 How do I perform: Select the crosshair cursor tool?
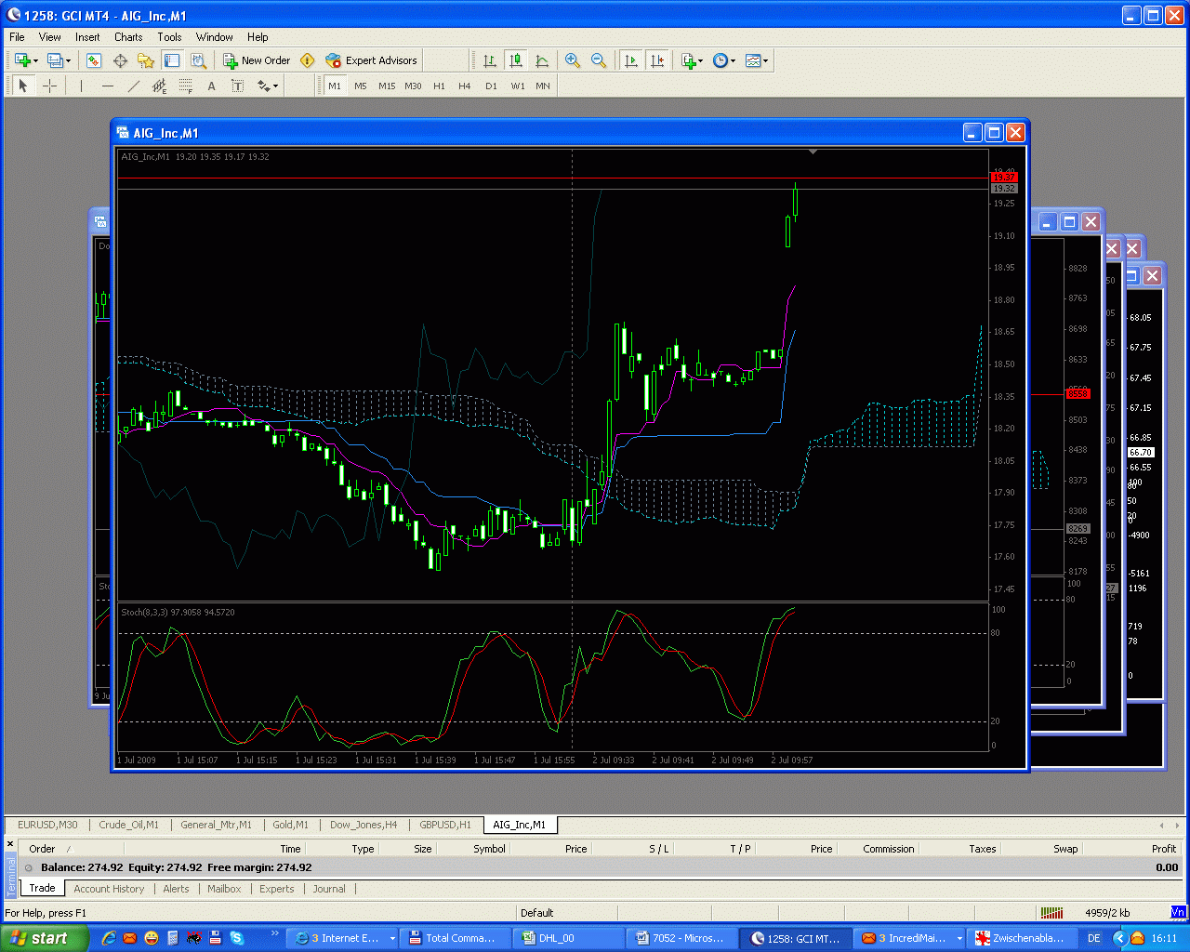click(x=50, y=86)
